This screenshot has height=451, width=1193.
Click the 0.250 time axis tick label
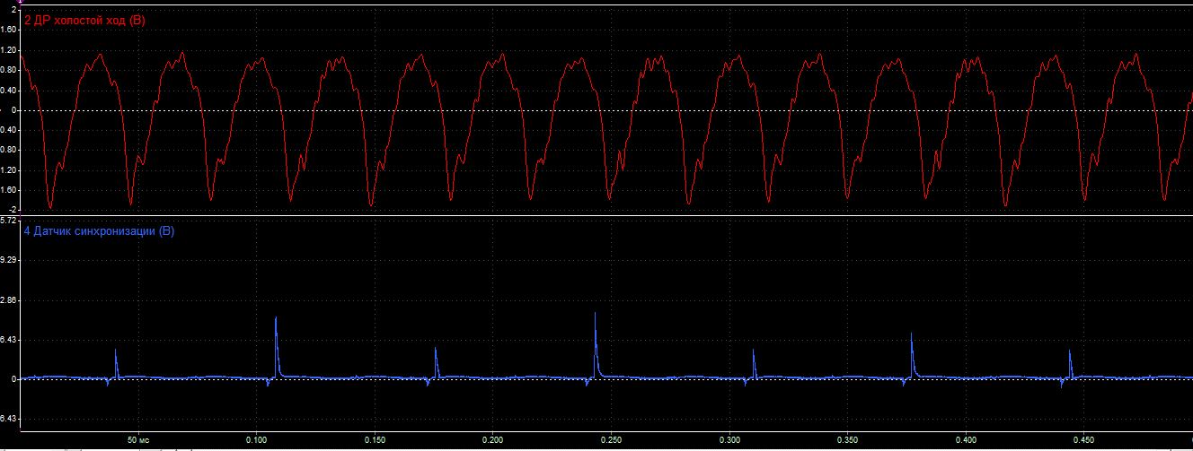tap(611, 441)
